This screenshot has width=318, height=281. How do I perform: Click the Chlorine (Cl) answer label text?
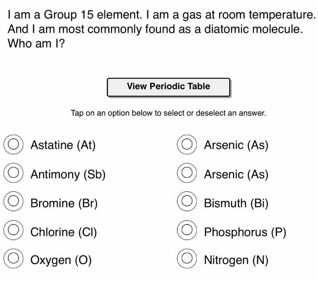(x=64, y=232)
